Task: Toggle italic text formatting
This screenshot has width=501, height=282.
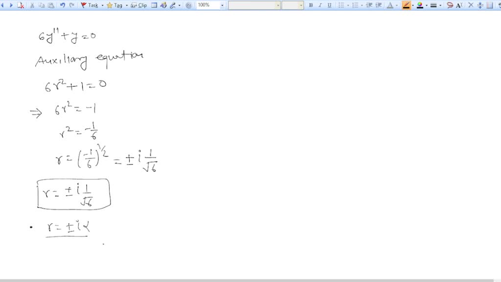Action: [x=319, y=5]
